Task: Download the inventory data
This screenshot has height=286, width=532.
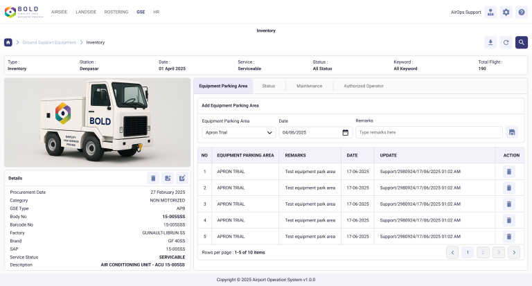Action: tap(490, 42)
